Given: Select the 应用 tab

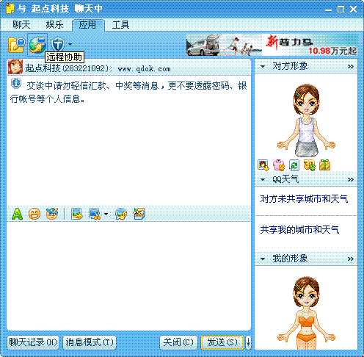Looking at the screenshot, I should pyautogui.click(x=88, y=25).
